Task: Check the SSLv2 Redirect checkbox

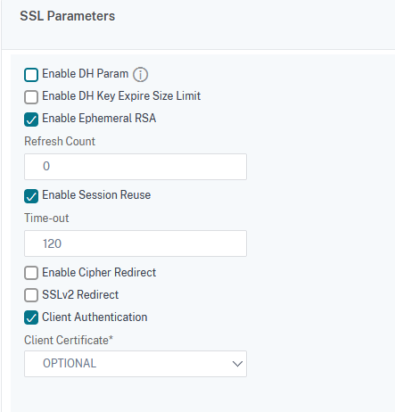Action: click(x=31, y=295)
